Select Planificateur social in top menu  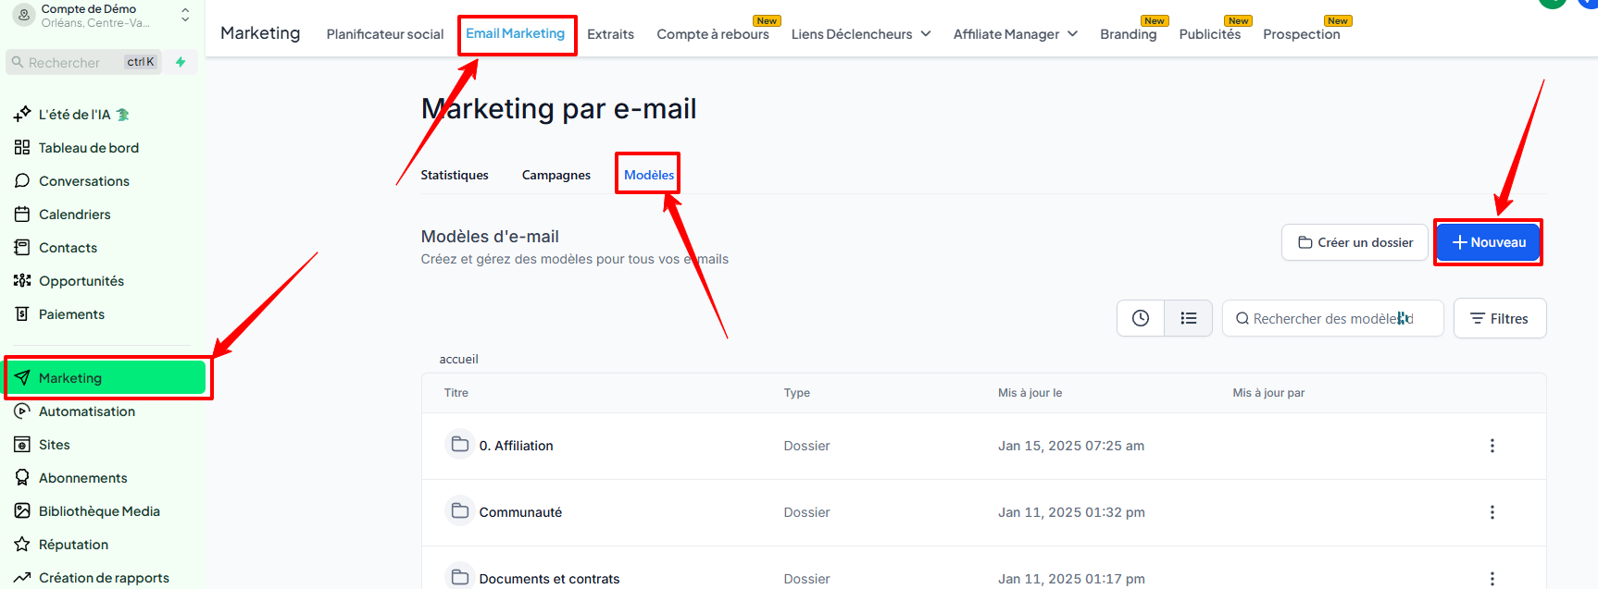385,34
